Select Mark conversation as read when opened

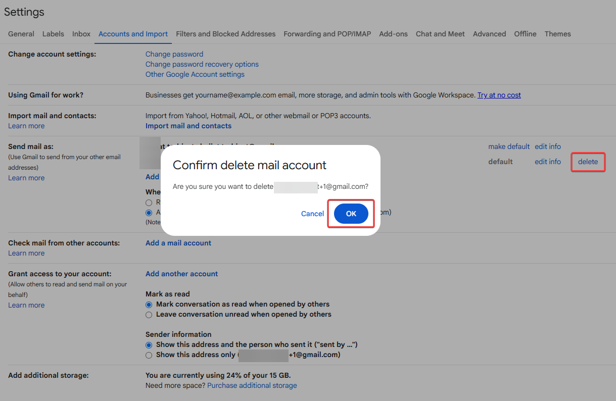pos(149,305)
